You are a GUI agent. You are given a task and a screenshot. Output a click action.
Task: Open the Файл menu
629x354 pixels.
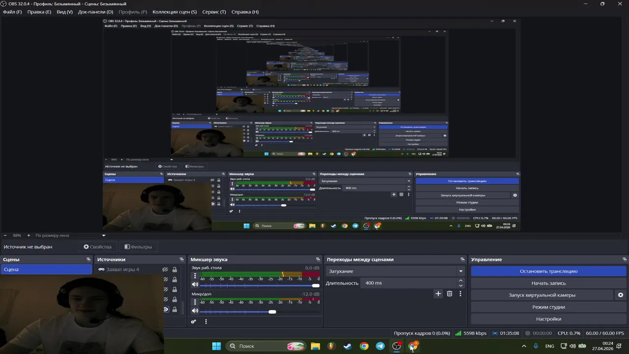[x=12, y=12]
